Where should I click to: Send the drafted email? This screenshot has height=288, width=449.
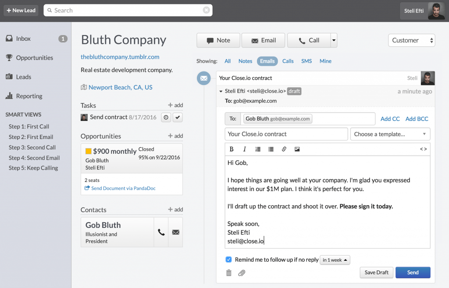tap(413, 272)
